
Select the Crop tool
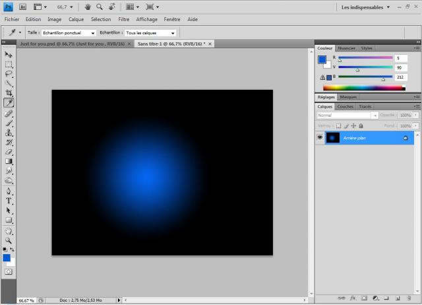pyautogui.click(x=9, y=93)
